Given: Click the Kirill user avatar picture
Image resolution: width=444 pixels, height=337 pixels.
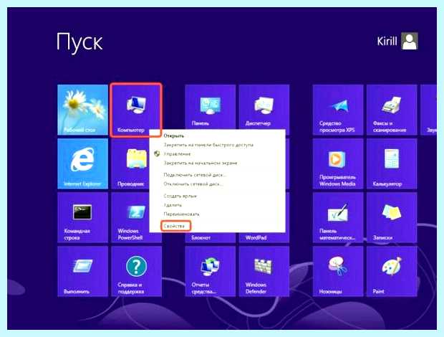Looking at the screenshot, I should point(410,41).
